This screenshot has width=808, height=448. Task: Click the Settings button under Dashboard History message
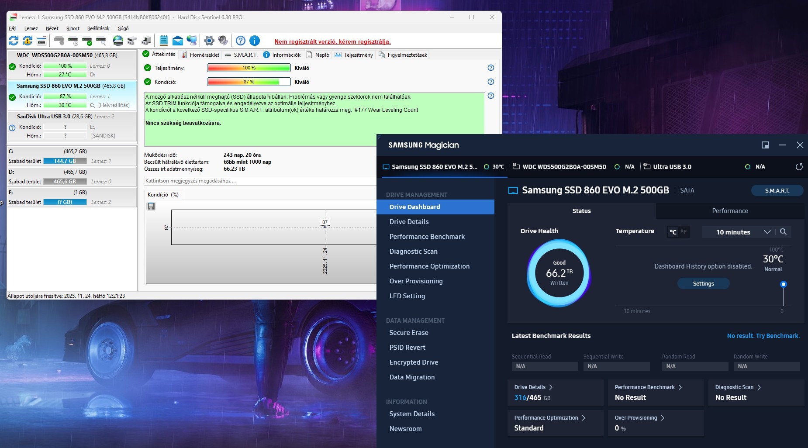[703, 284]
